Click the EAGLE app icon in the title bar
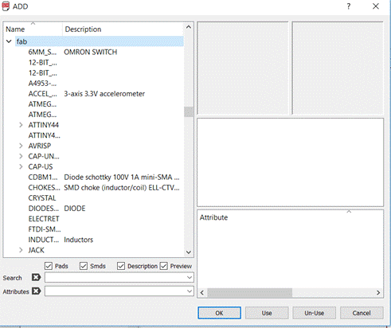Image resolution: width=391 pixels, height=328 pixels. pyautogui.click(x=6, y=6)
